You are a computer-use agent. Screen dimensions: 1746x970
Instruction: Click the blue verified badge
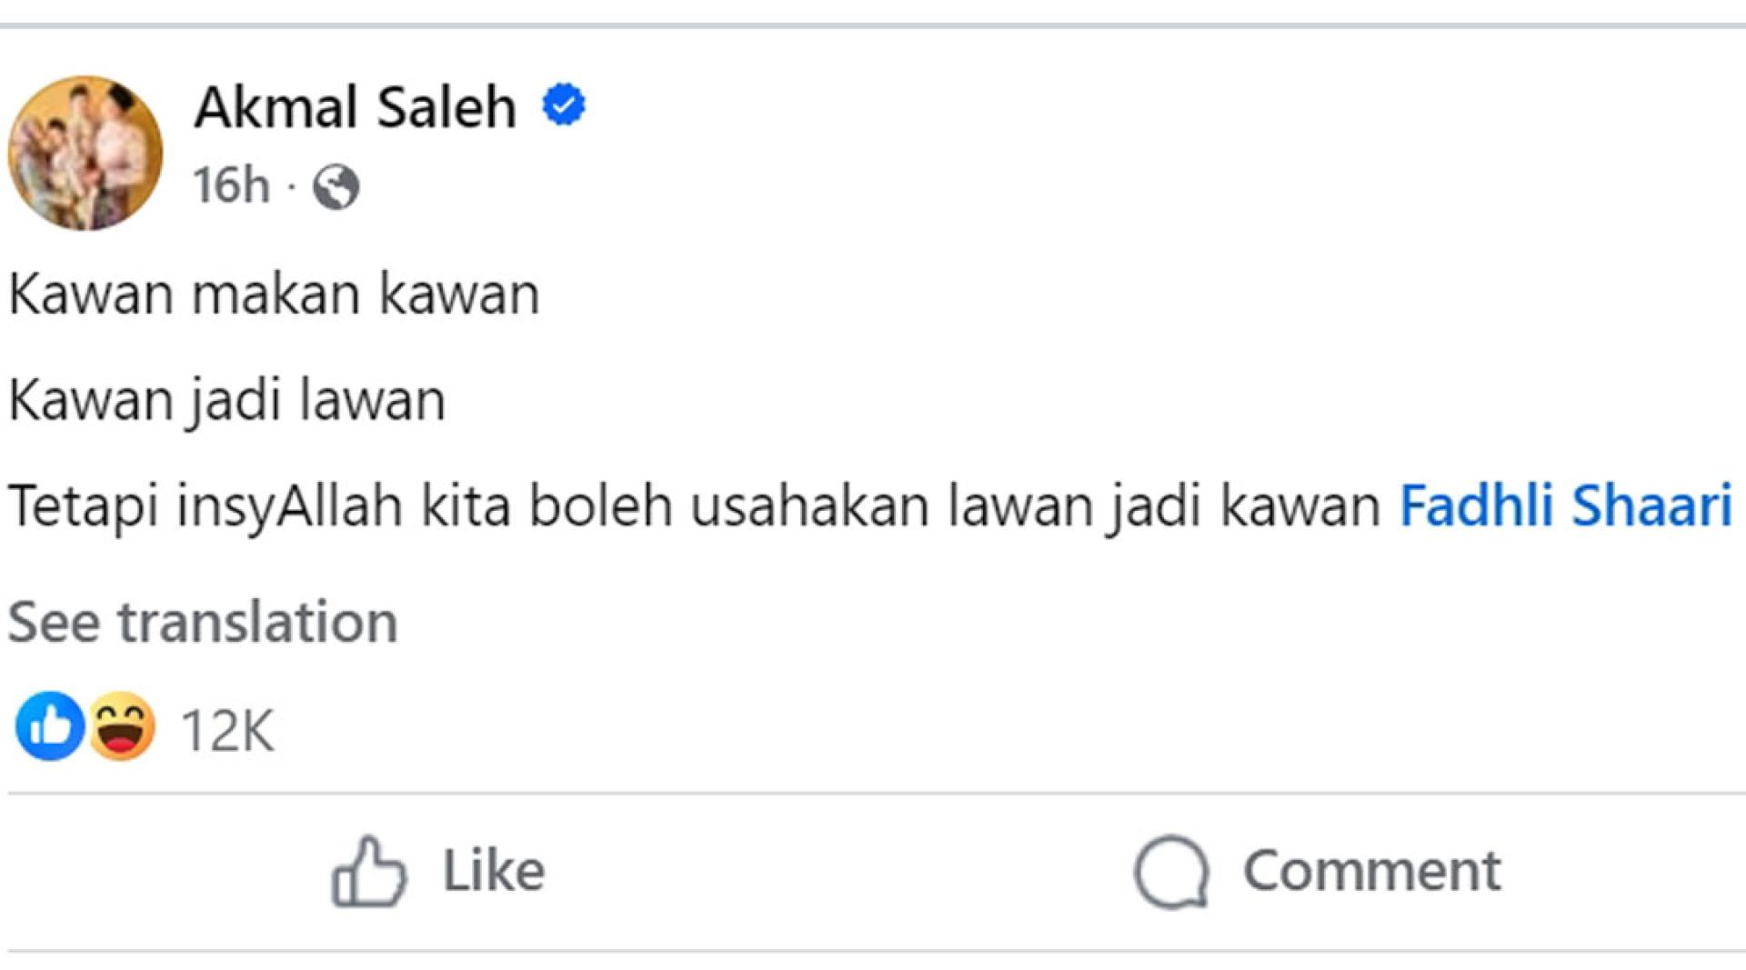pos(564,105)
